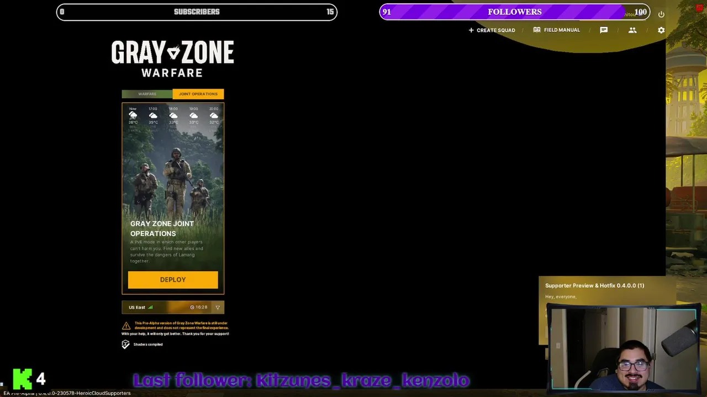This screenshot has width=707, height=397.
Task: Click the shaders compiled cube icon
Action: pos(126,345)
